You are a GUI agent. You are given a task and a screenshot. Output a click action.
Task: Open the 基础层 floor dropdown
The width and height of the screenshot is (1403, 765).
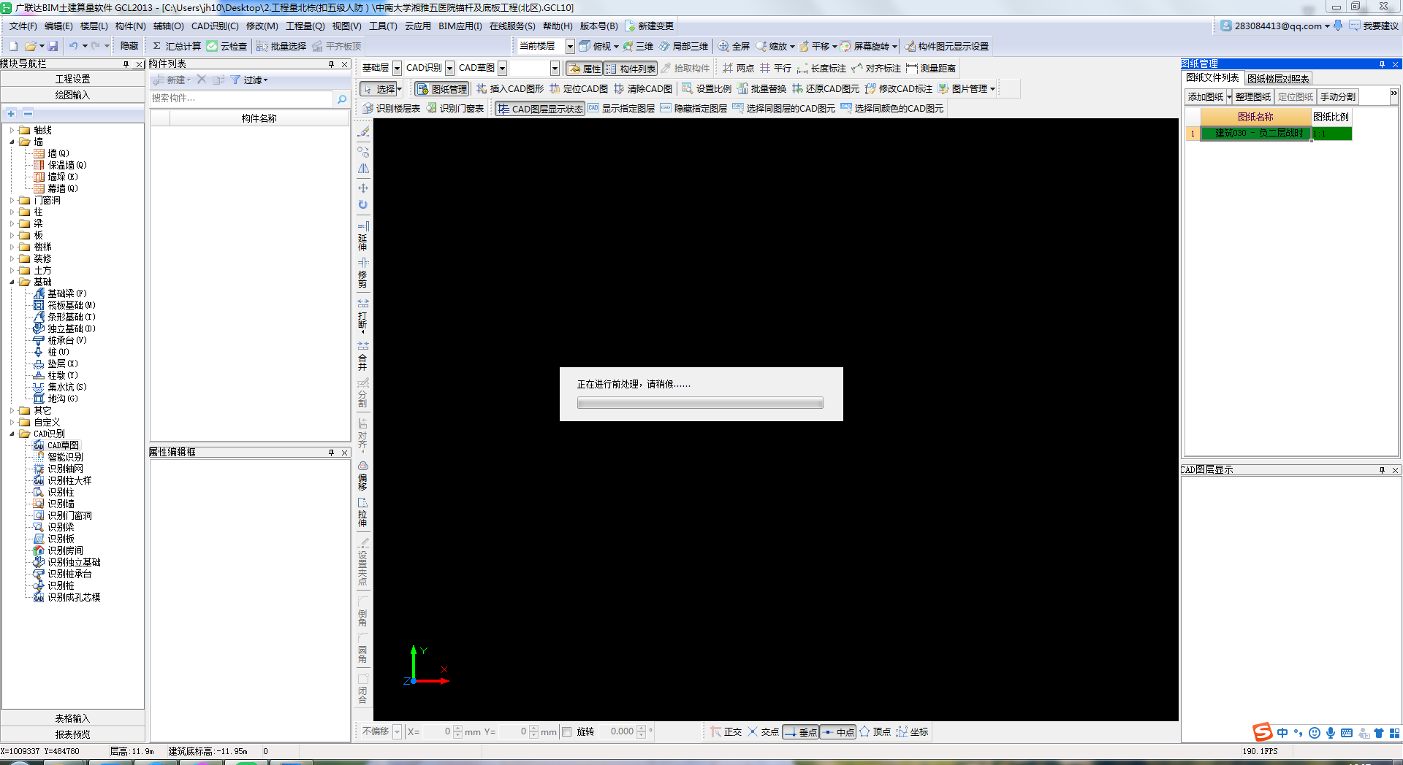pos(397,68)
